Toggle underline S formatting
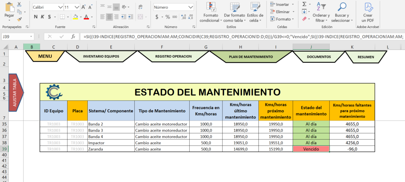The image size is (405, 182). click(x=50, y=17)
